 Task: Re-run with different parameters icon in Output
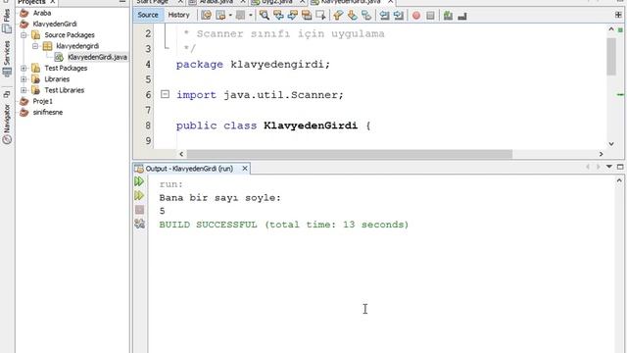click(139, 195)
